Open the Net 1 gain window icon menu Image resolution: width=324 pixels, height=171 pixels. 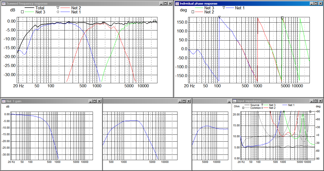[x=4, y=101]
